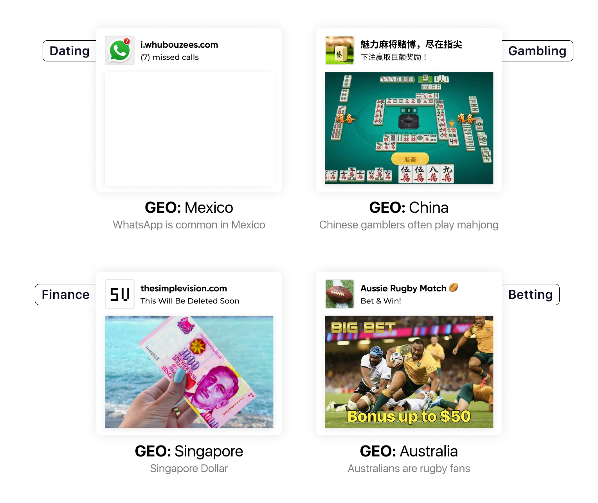598x503 pixels.
Task: Click 'This Will Be Deleted Soon' text
Action: [x=190, y=301]
